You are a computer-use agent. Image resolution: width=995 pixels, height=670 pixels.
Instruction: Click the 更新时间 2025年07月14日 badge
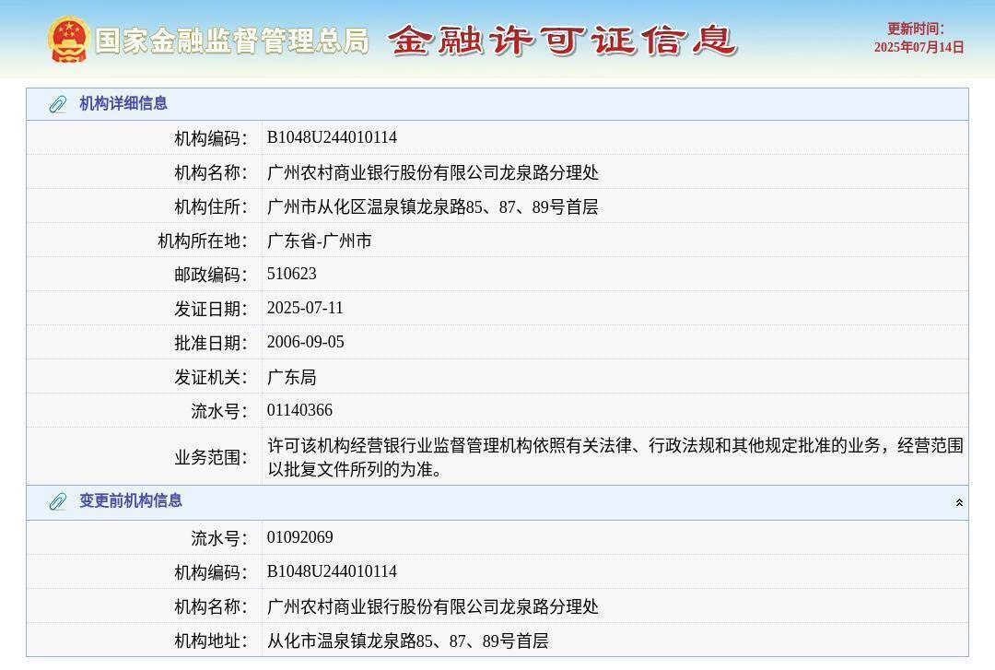click(921, 35)
